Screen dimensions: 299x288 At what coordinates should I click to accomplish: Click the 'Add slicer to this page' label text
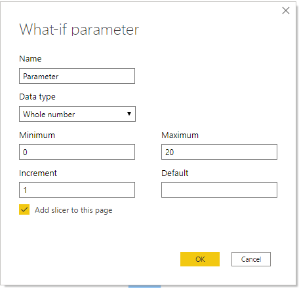tap(73, 210)
